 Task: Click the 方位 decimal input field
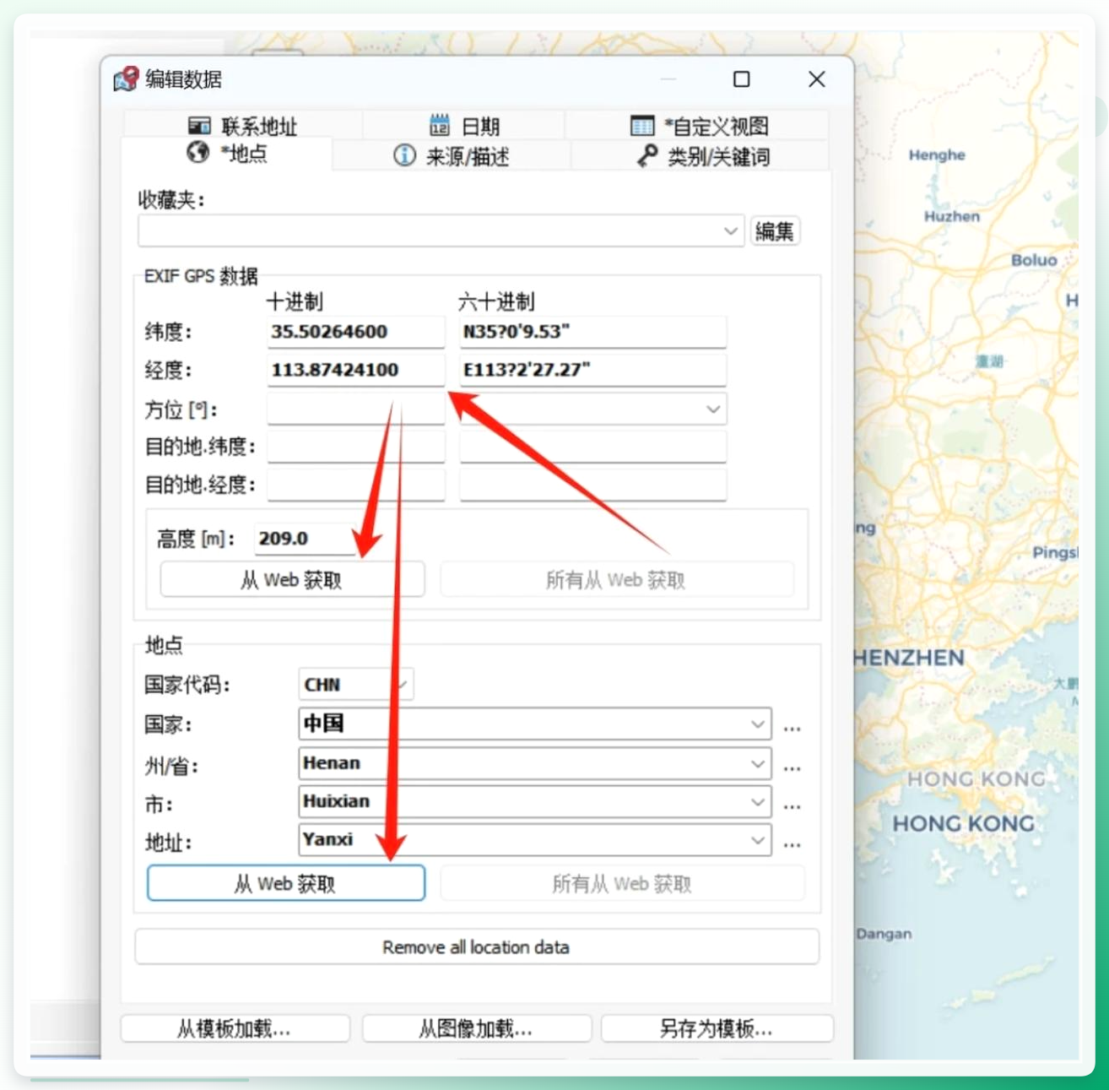click(355, 409)
